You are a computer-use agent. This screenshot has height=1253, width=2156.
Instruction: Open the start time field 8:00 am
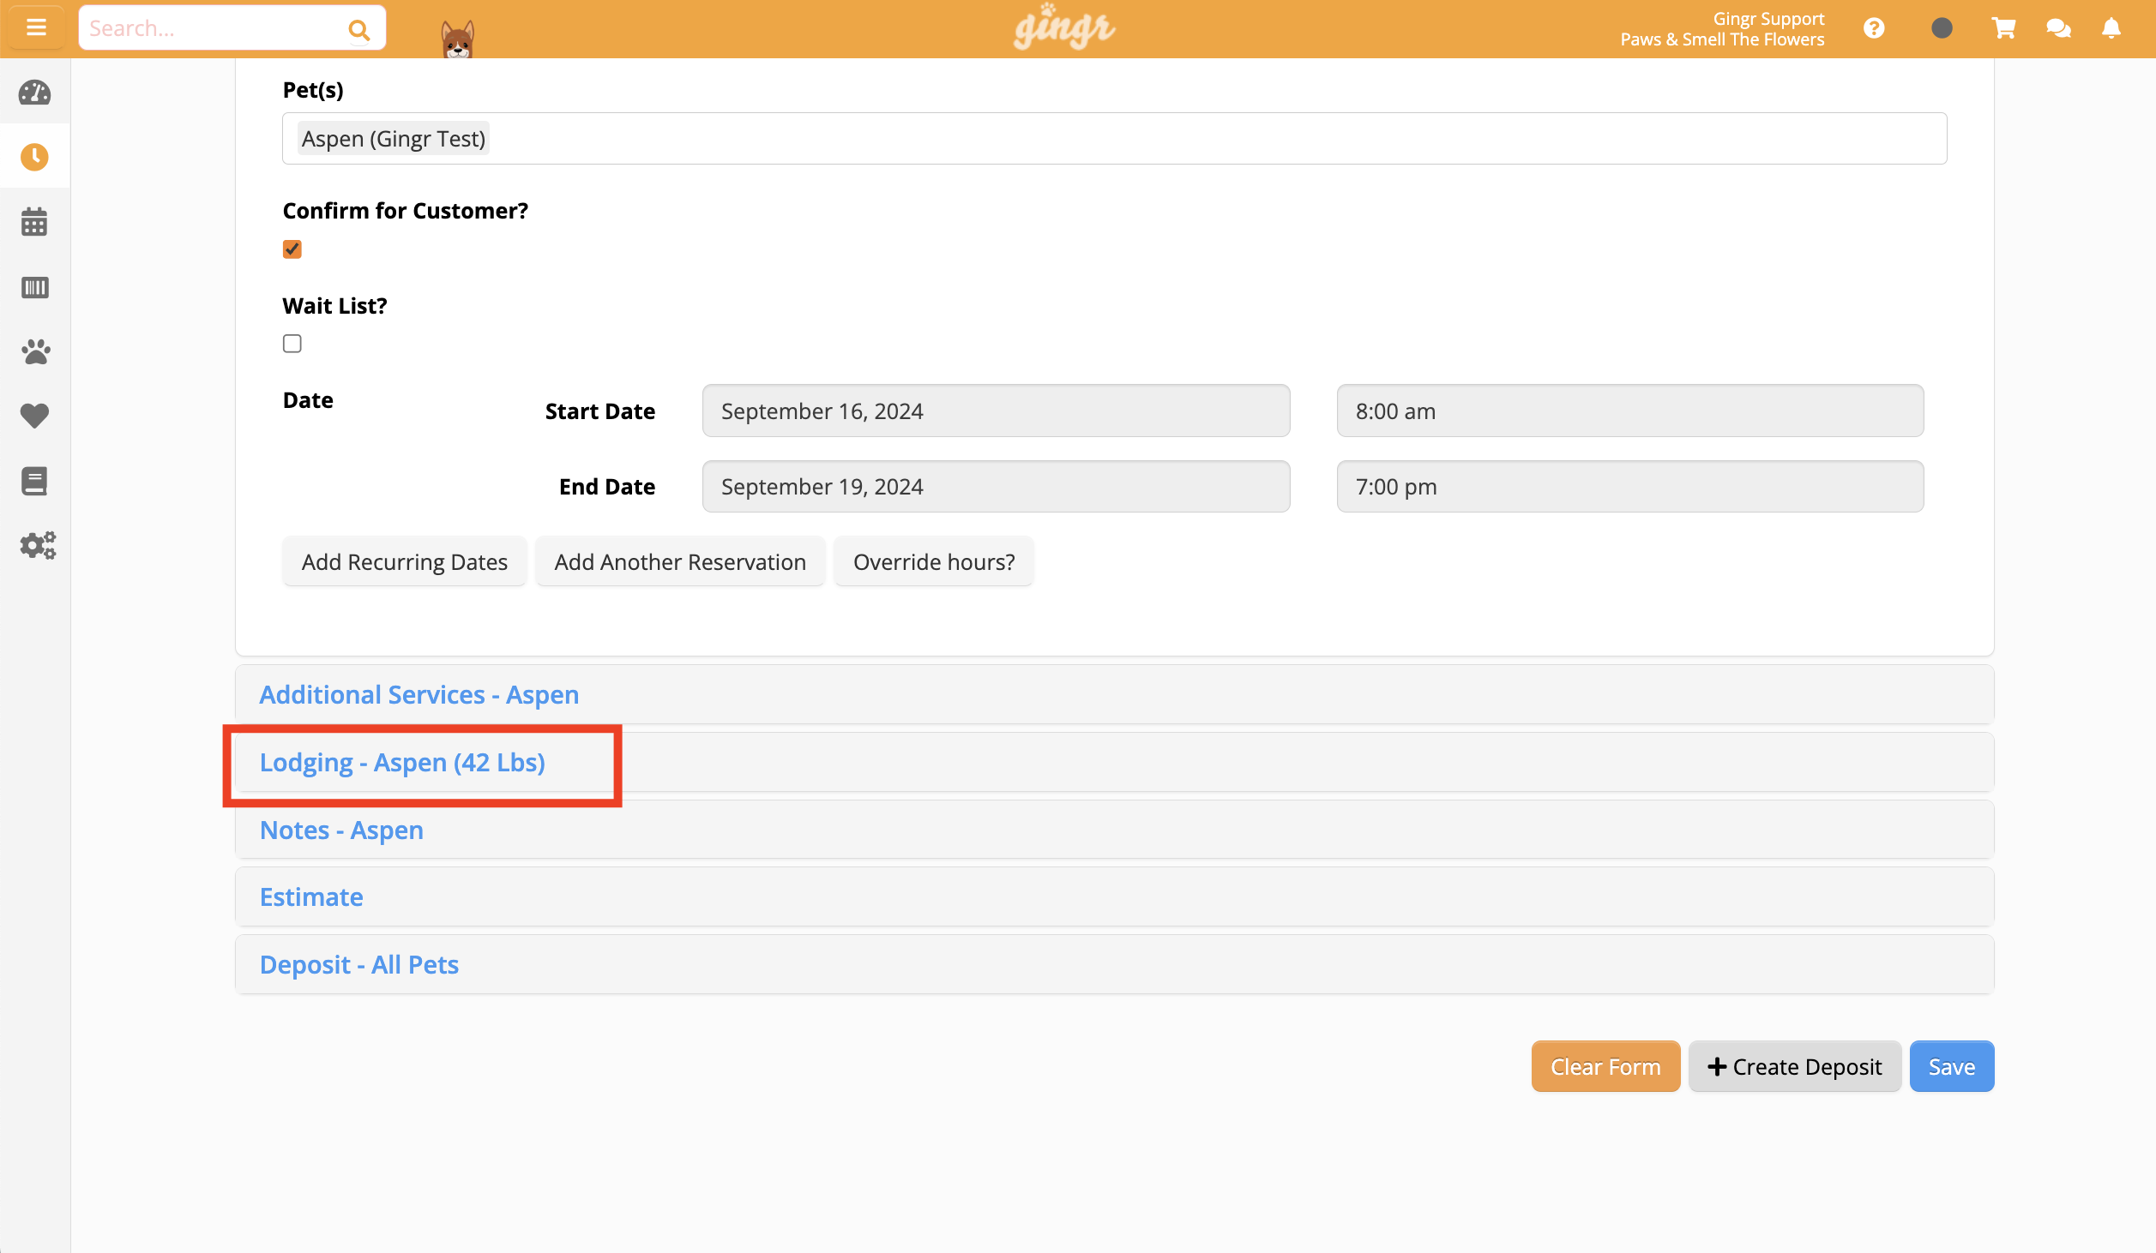1630,411
